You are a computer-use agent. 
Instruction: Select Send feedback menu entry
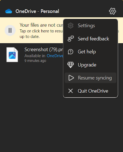point(90,39)
